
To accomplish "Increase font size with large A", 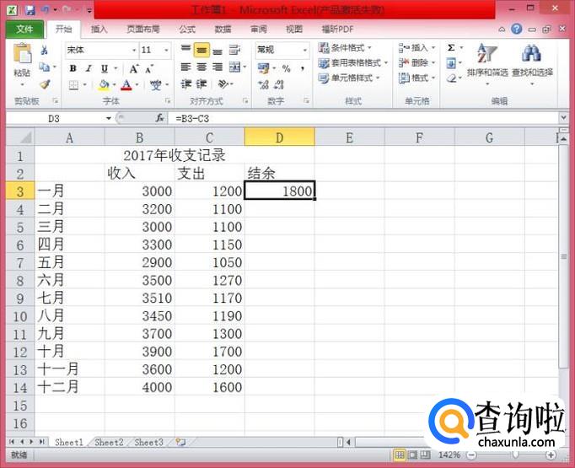I will coord(134,68).
